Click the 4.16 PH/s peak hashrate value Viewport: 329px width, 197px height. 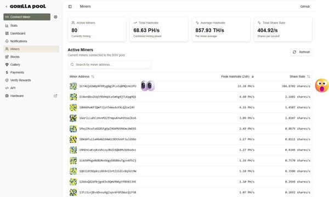(247, 107)
